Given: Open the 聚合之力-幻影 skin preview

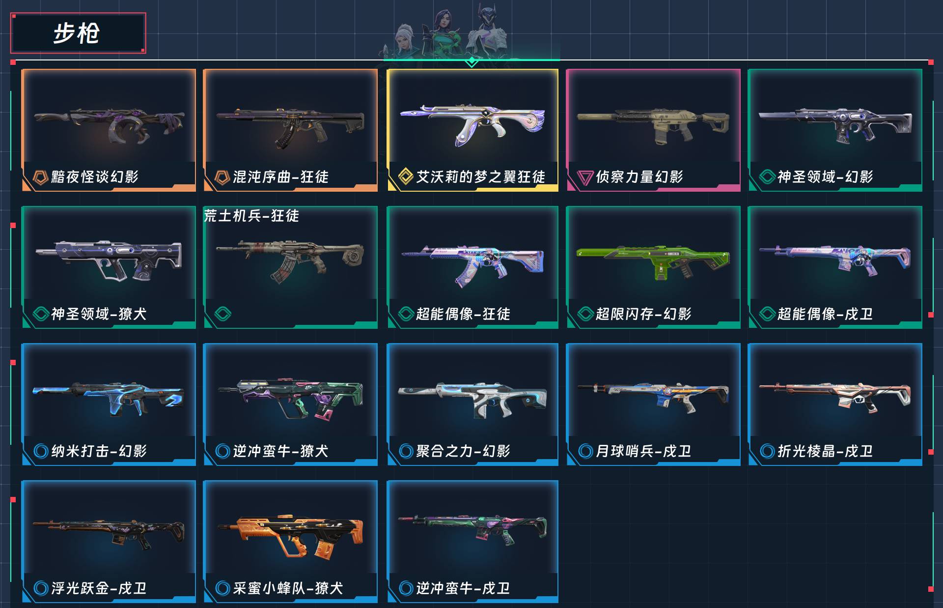Looking at the screenshot, I should click(x=472, y=400).
